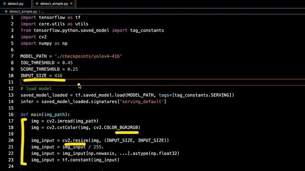305x171 pixels.
Task: Click 'np.float32' on line 22
Action: [164, 153]
